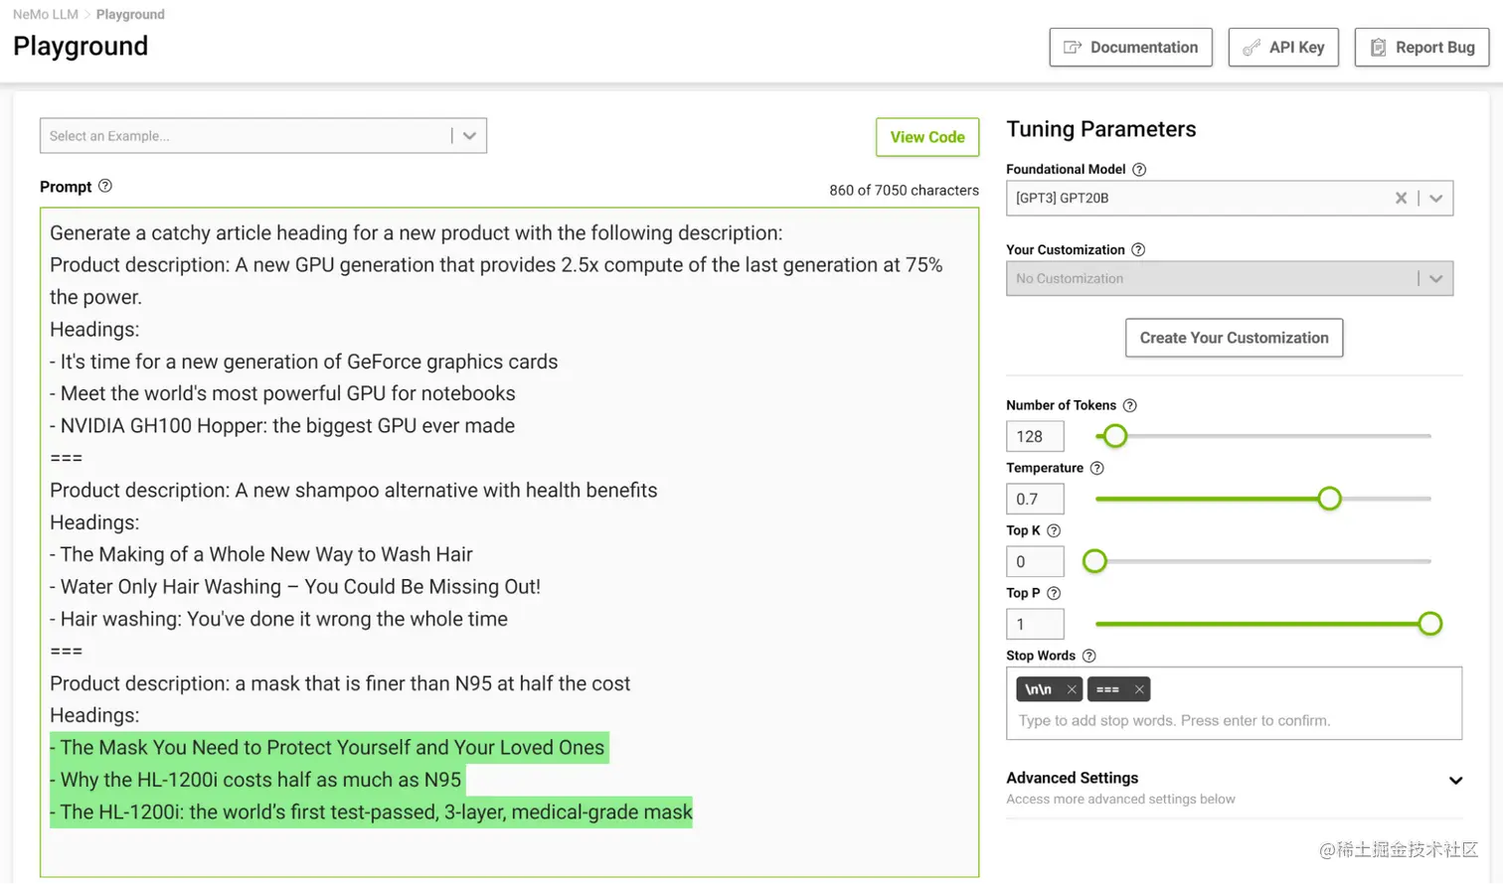Remove the \n\n stop word chip
Viewport: 1503px width, 884px height.
coord(1072,688)
